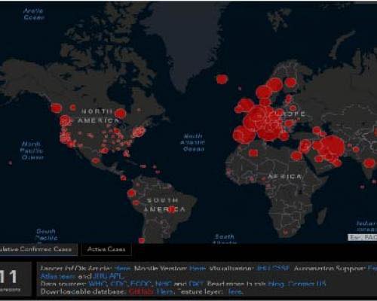Open the Feature layer 'here' link
Screen dimensions: 377x301
[x=235, y=292]
